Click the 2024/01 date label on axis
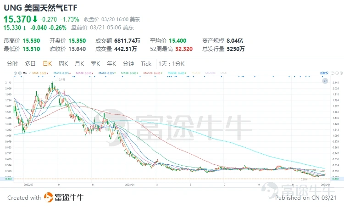This screenshot has height=207, width=344. (326, 185)
